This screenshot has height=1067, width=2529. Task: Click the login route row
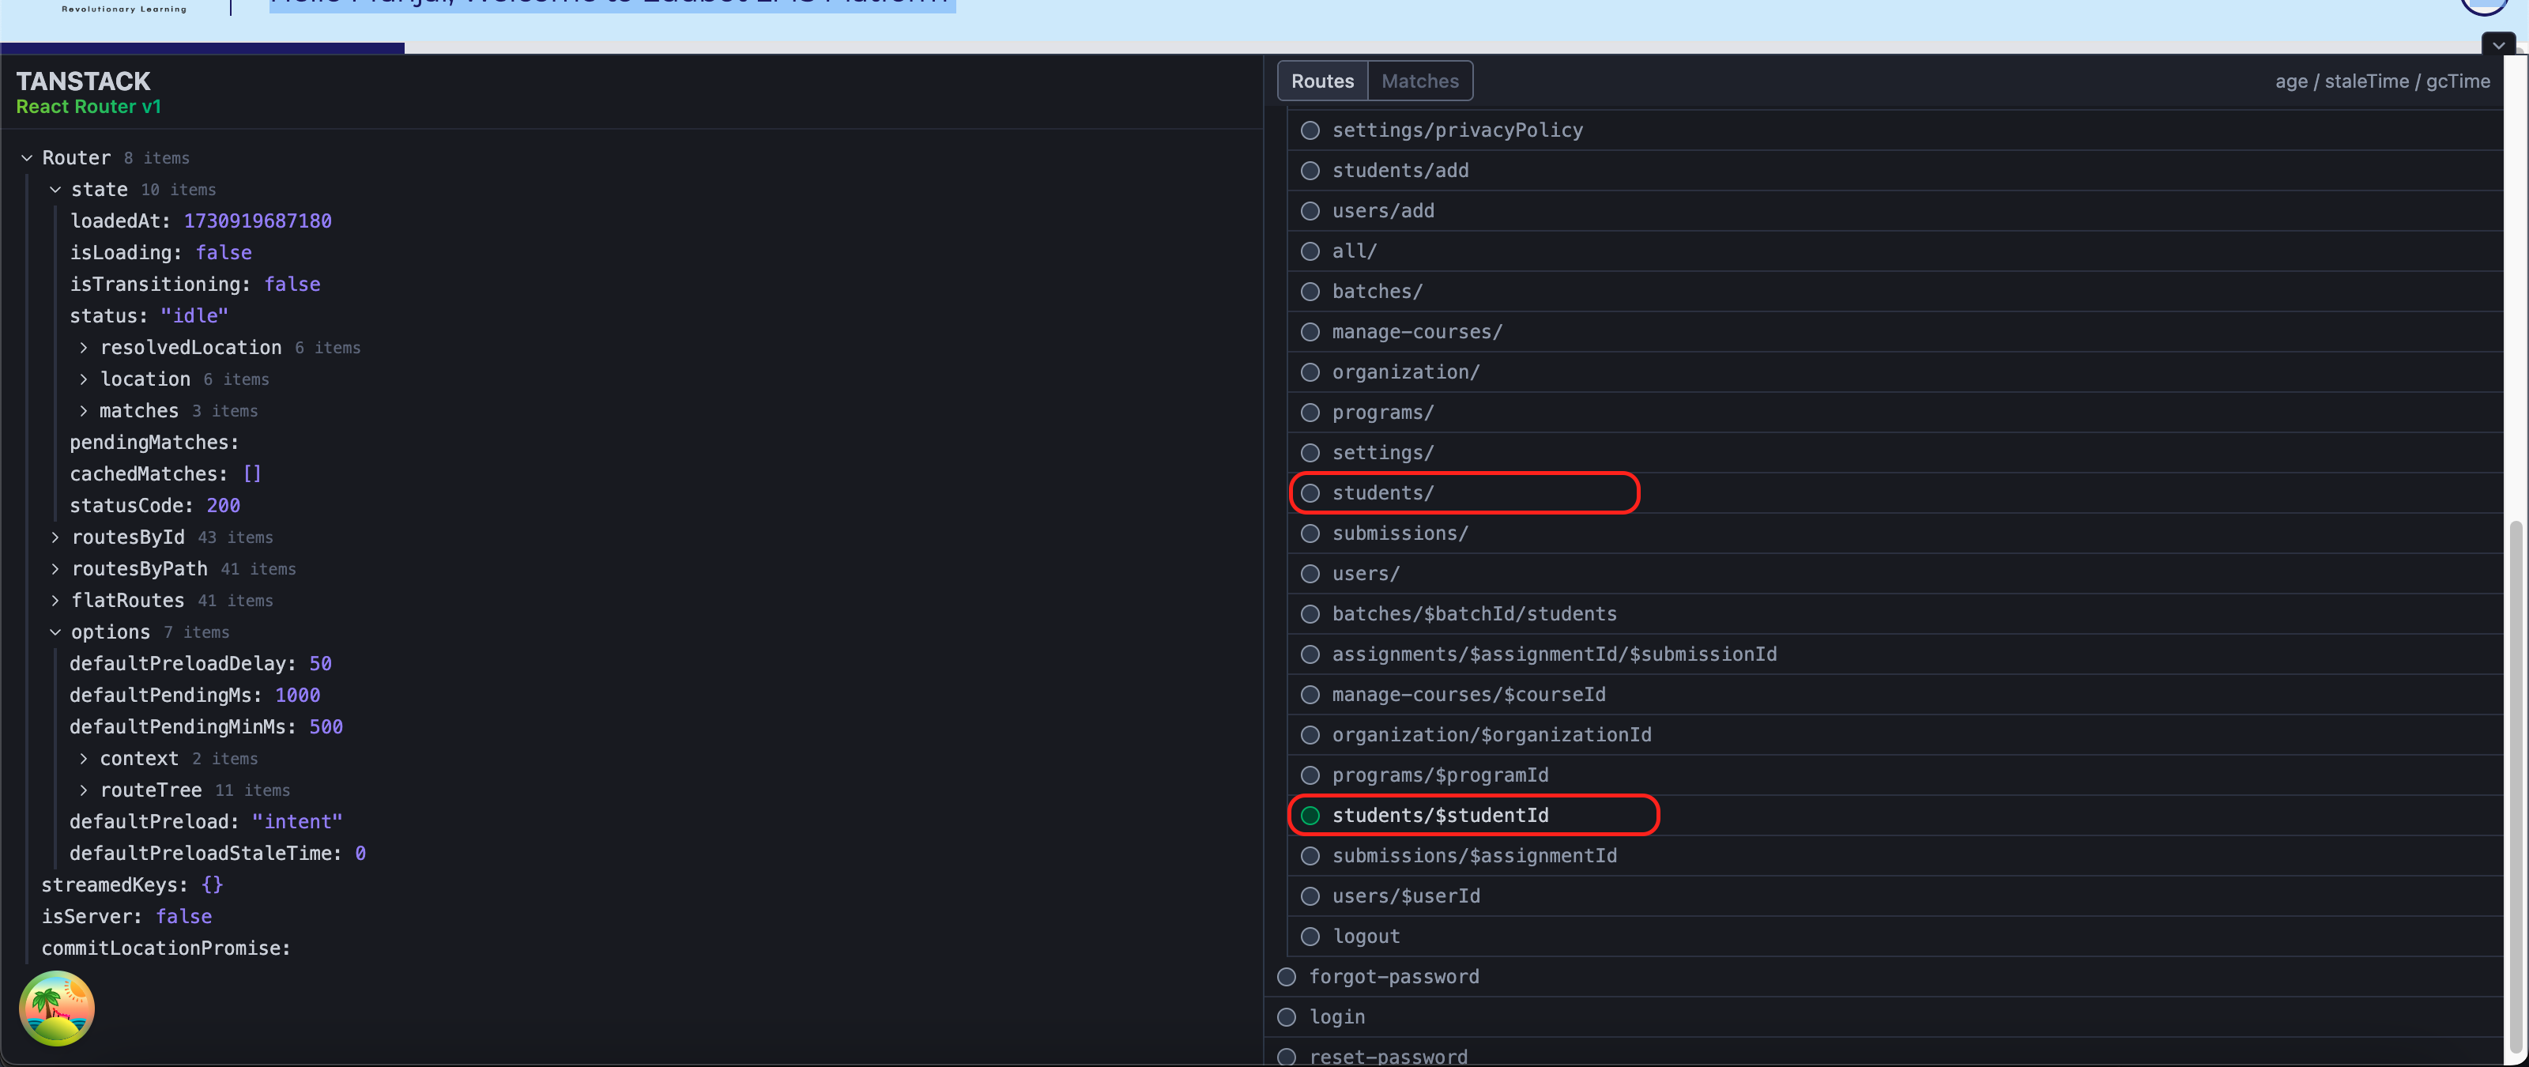pos(1883,1017)
